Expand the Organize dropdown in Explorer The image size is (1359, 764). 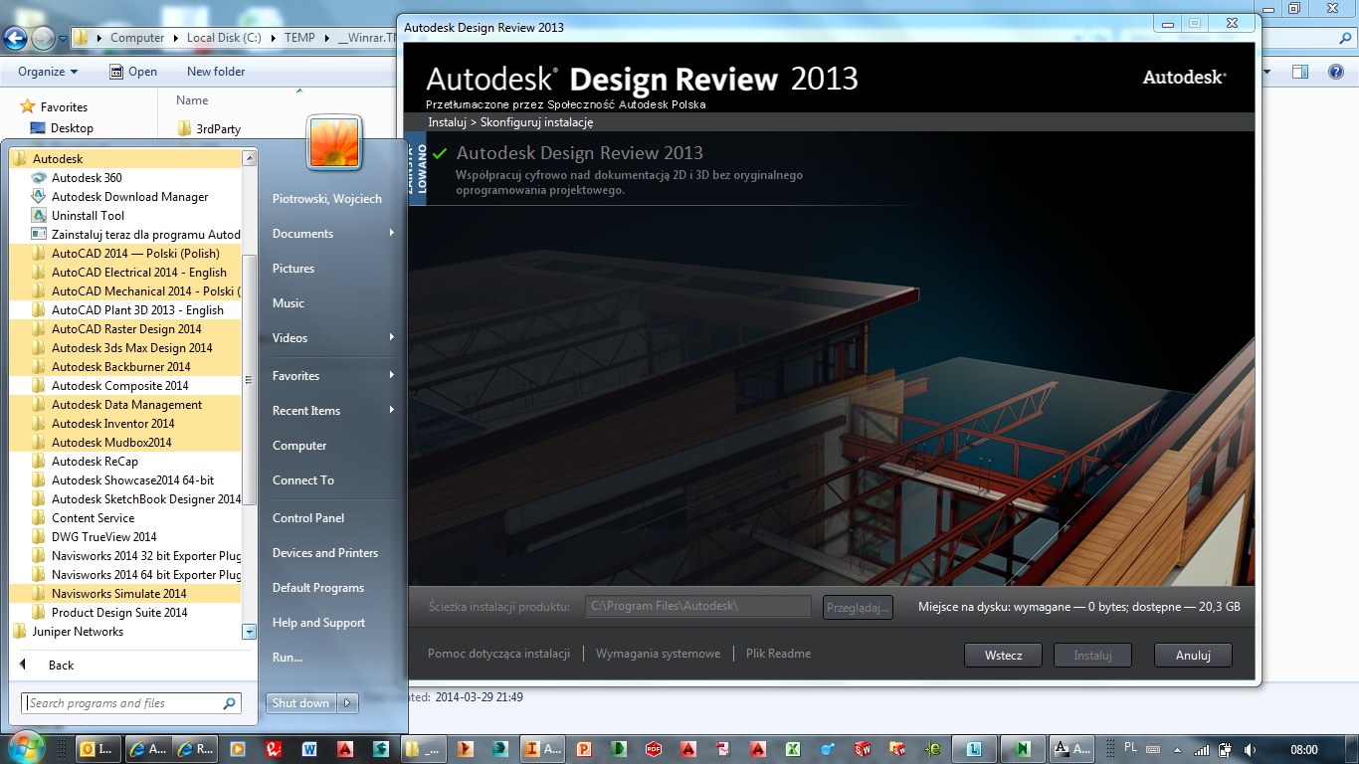[x=48, y=72]
